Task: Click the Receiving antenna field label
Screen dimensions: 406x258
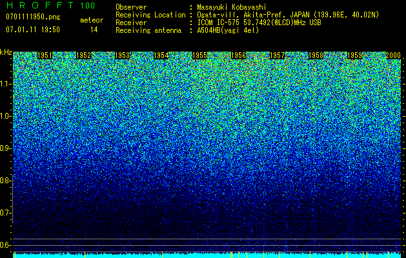Action: pyautogui.click(x=148, y=30)
